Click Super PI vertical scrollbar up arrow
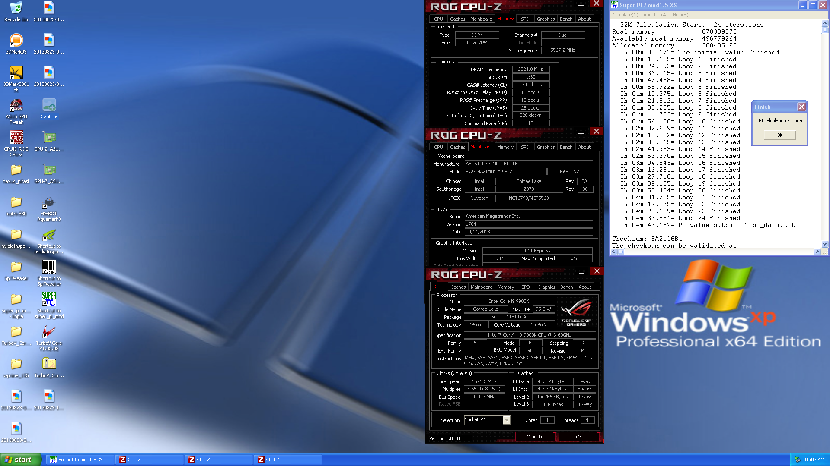This screenshot has width=830, height=466. point(824,23)
